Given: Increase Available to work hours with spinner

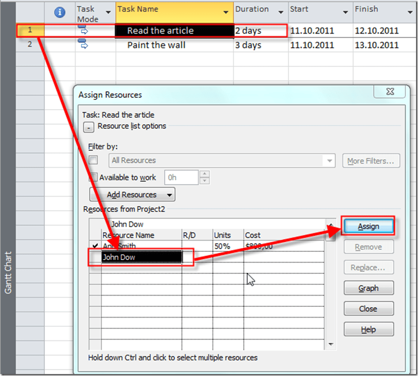Looking at the screenshot, I should (x=205, y=174).
